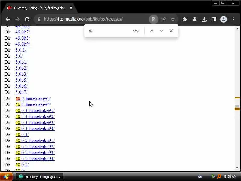Open the Downloads tray icon
241x181 pixels.
204,19
